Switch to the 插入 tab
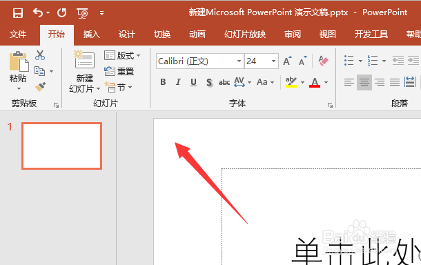 pos(92,35)
